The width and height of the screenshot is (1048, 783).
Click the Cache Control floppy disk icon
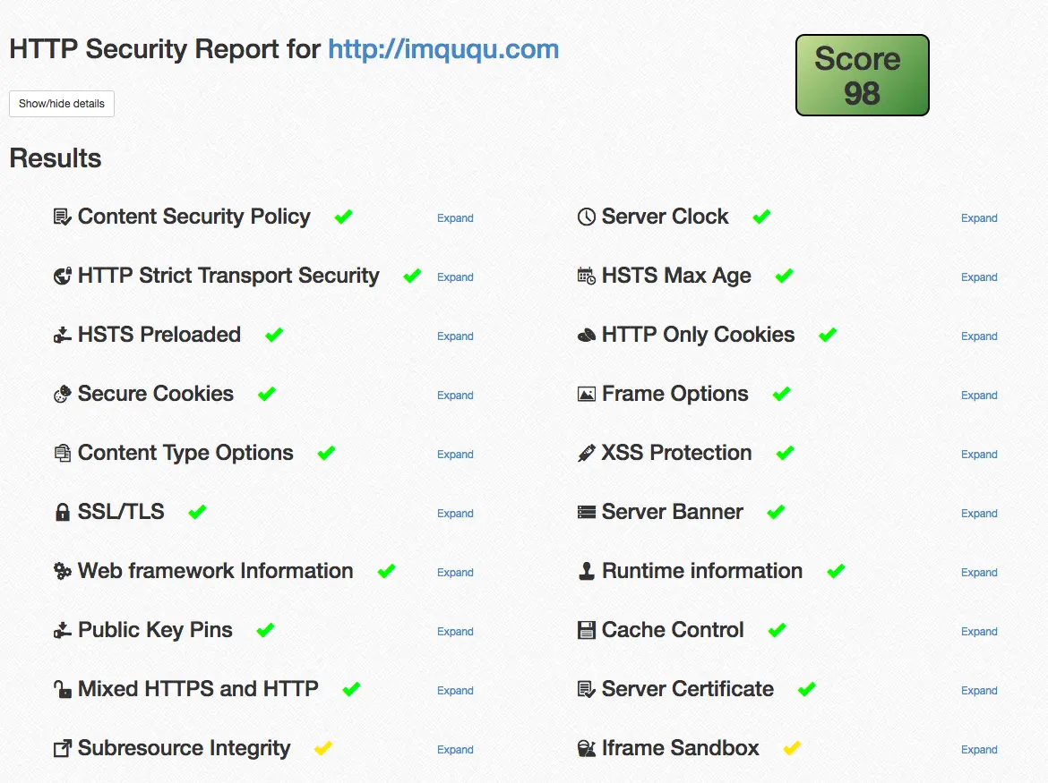coord(588,629)
